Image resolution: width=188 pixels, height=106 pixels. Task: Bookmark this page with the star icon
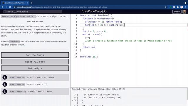tap(166, 7)
